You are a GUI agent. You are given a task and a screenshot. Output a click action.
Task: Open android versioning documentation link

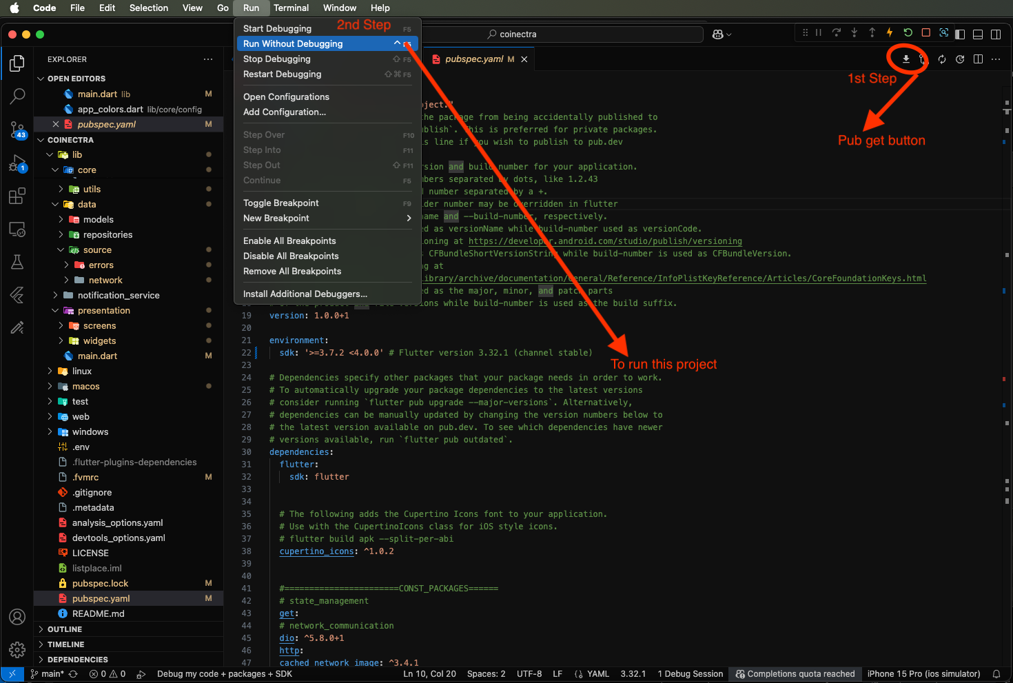(x=605, y=241)
